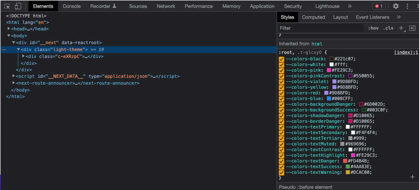Click the :root, .t-glcxyO selector

300,53
